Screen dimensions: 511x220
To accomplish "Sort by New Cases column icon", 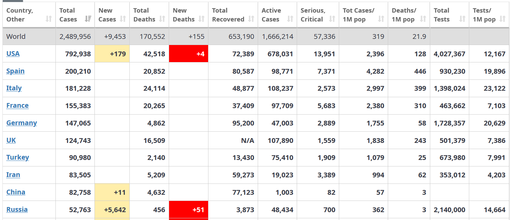I will point(123,19).
